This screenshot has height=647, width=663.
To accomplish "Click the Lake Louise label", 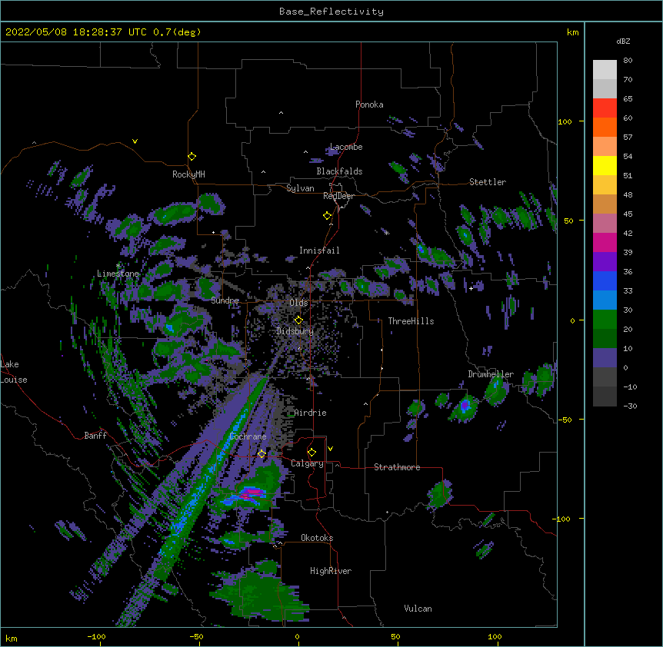I will coord(14,372).
